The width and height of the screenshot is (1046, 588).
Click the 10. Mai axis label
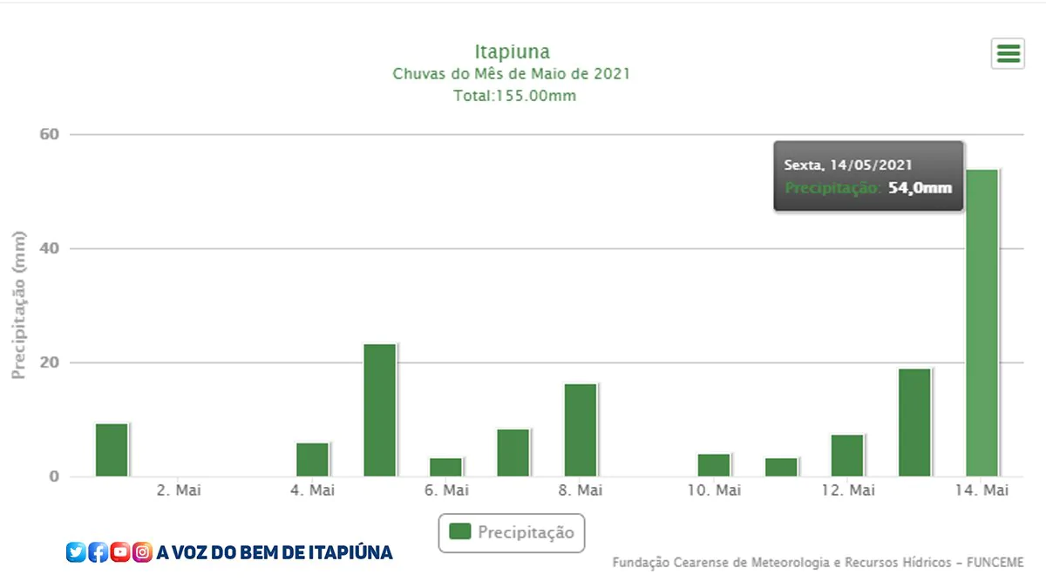pyautogui.click(x=714, y=490)
